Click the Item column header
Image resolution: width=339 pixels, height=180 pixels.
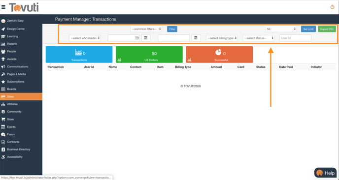coord(160,67)
